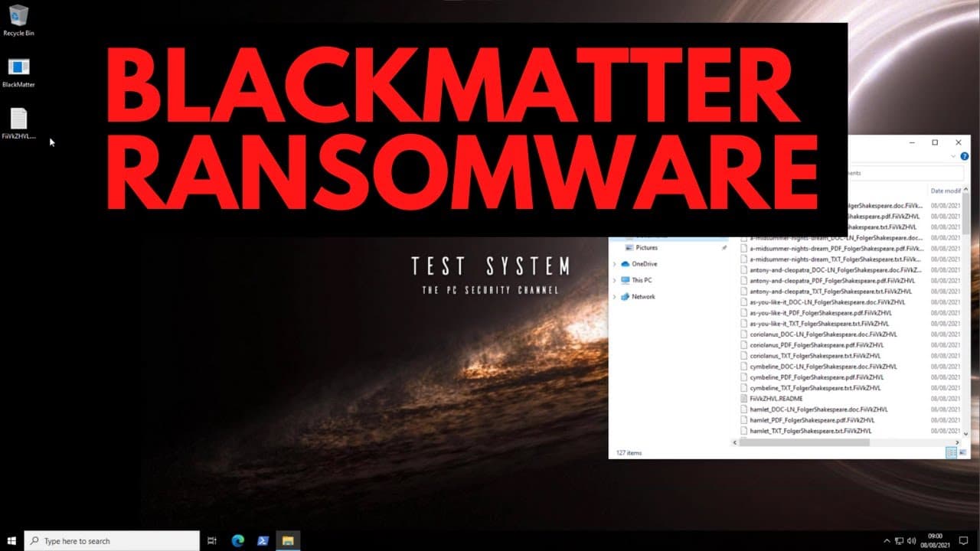This screenshot has height=551, width=980.
Task: Select antony-and-cleopatra_PDF_FolgerShakespeare.pdf file
Action: pyautogui.click(x=828, y=281)
